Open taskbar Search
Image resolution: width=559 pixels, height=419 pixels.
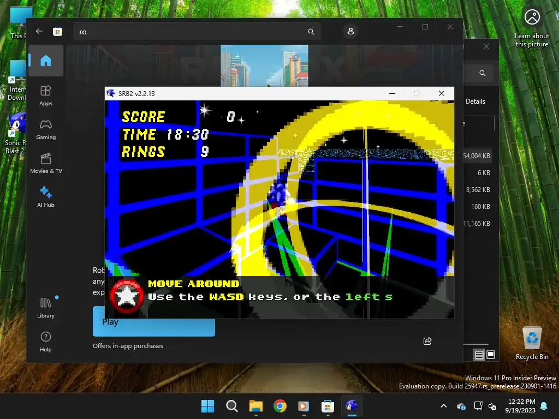point(231,406)
